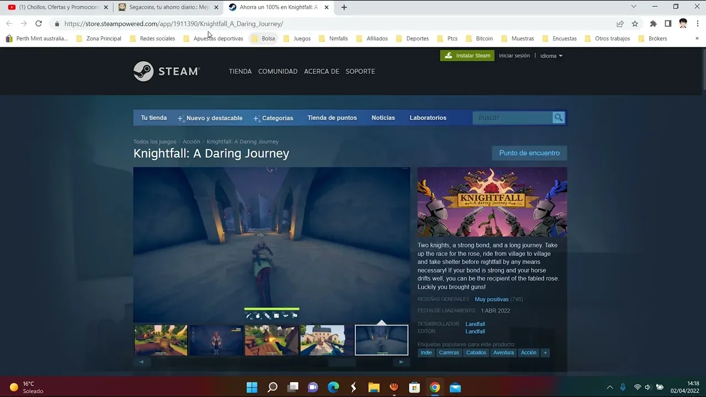The image size is (706, 397).
Task: Click the site padlock icon in the address bar
Action: 57,24
